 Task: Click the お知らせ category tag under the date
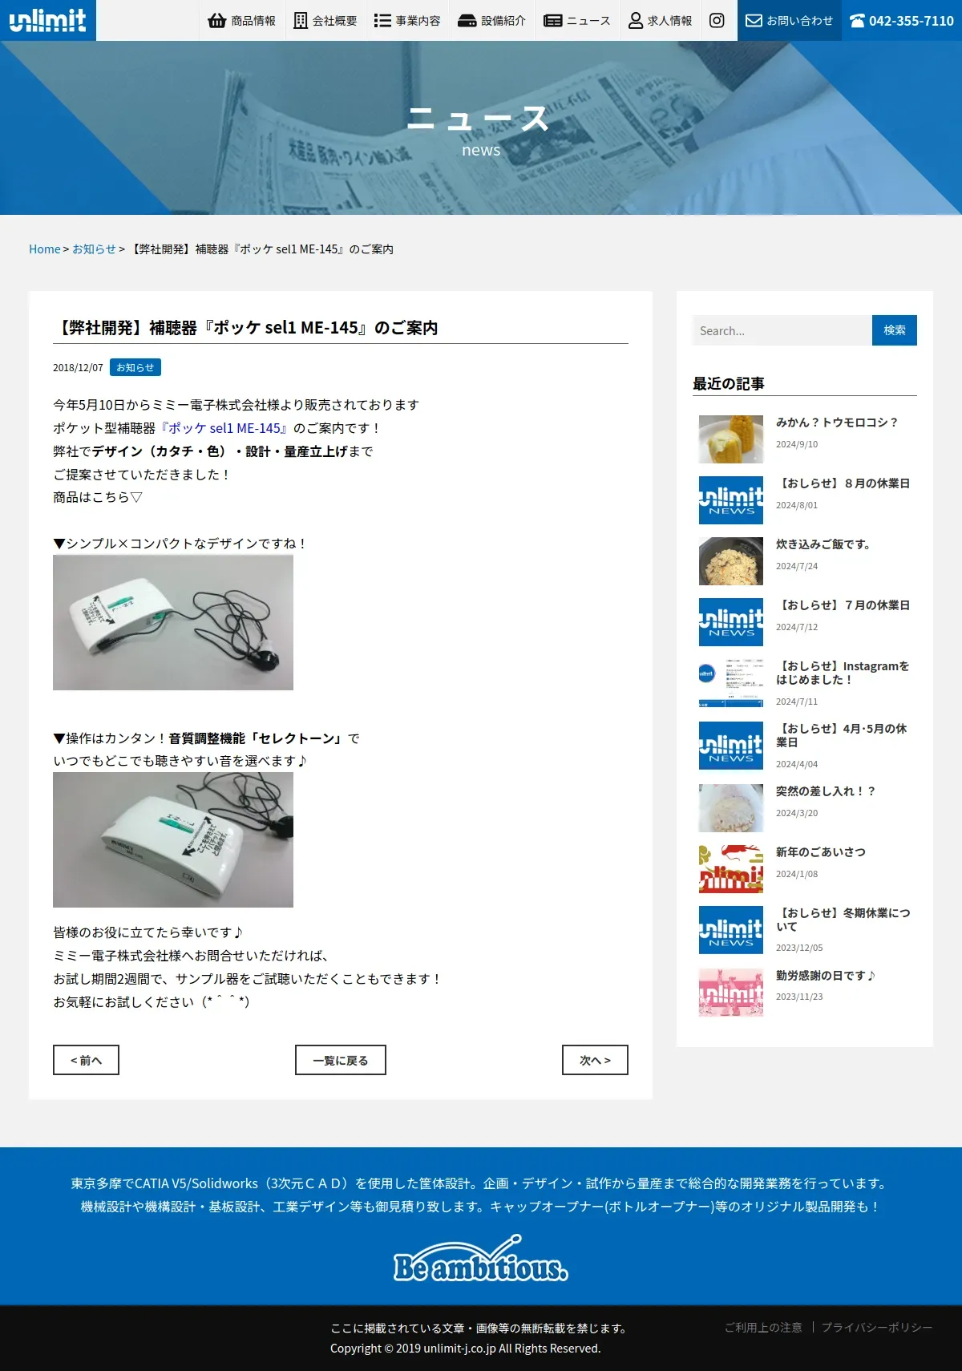tap(135, 367)
